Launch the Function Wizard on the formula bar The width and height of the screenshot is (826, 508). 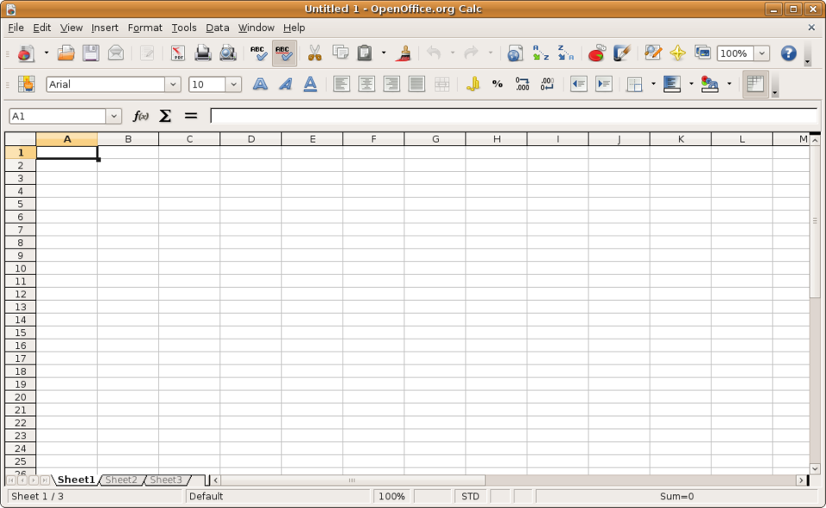(140, 115)
